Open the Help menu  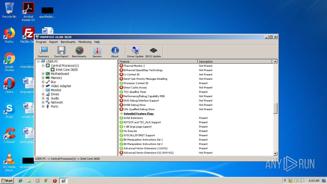(97, 42)
